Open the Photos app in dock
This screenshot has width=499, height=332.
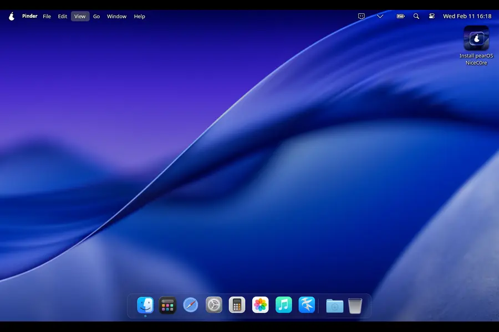tap(260, 305)
